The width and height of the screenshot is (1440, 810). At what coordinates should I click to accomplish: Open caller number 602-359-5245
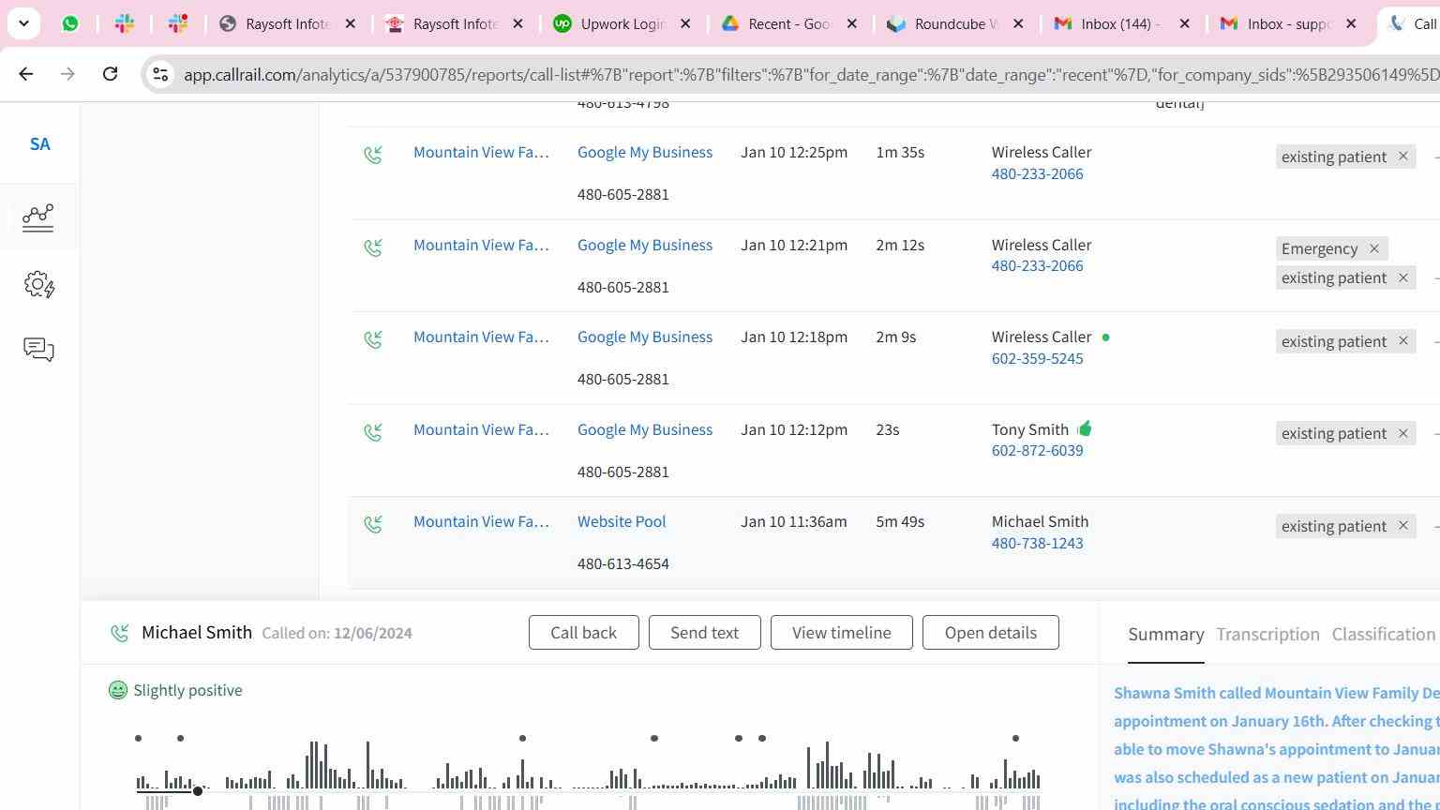[x=1037, y=358]
